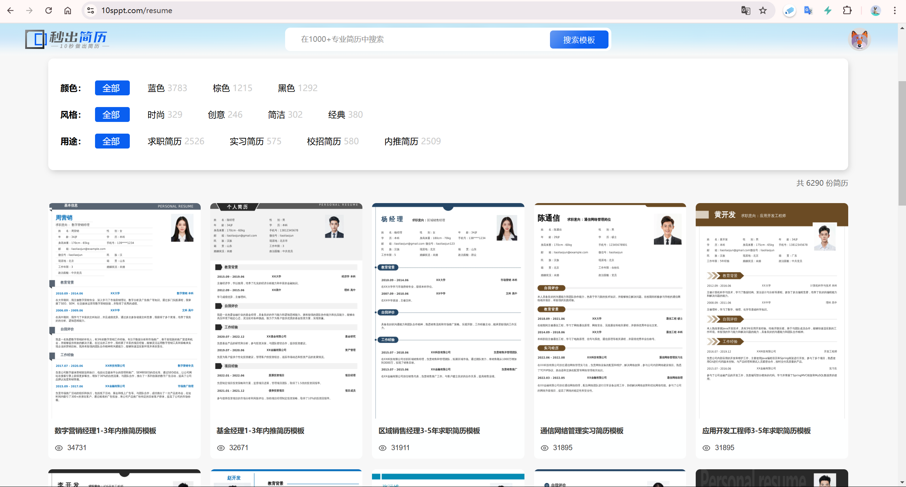Reload the page with the refresh icon
This screenshot has width=906, height=487.
(49, 11)
